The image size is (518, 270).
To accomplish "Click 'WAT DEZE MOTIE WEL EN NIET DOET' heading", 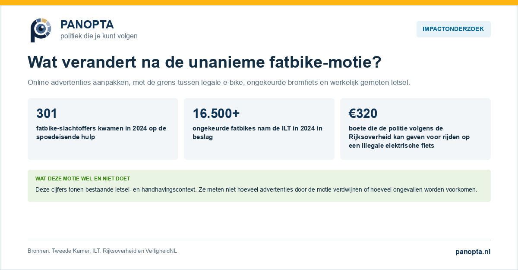I will point(82,178).
